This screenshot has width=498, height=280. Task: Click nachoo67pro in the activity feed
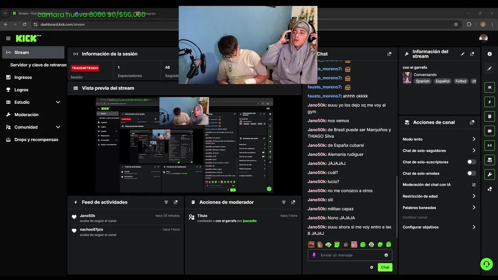coord(91,229)
